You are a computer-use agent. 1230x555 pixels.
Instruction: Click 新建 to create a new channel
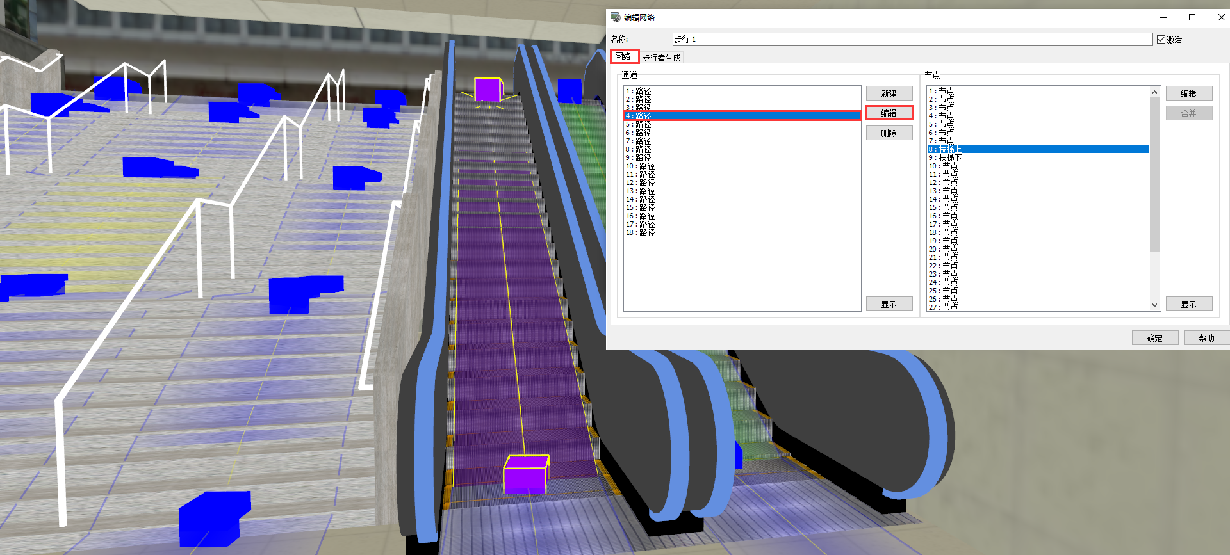tap(889, 93)
